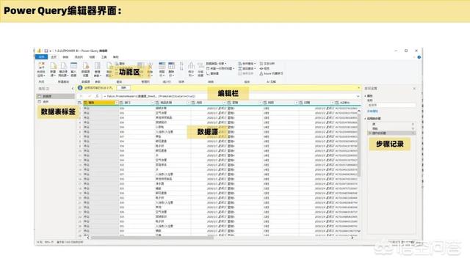This screenshot has height=264, width=470.
Task: Select the 源 applied step
Action: pos(391,124)
